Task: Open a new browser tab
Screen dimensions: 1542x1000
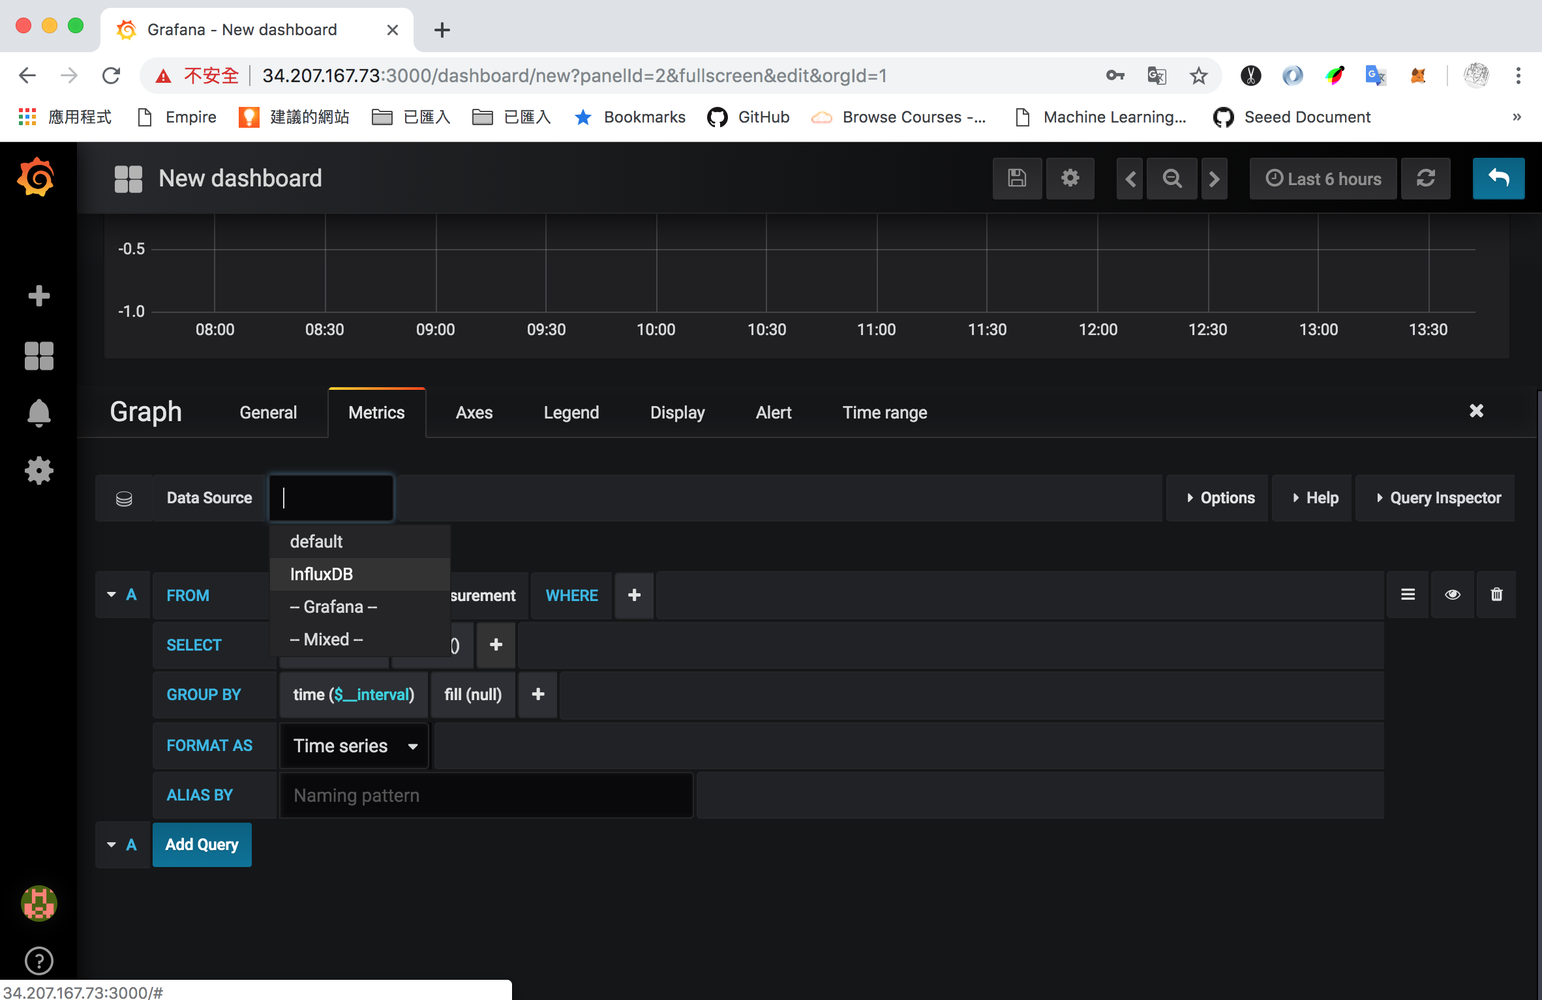Action: click(x=442, y=30)
